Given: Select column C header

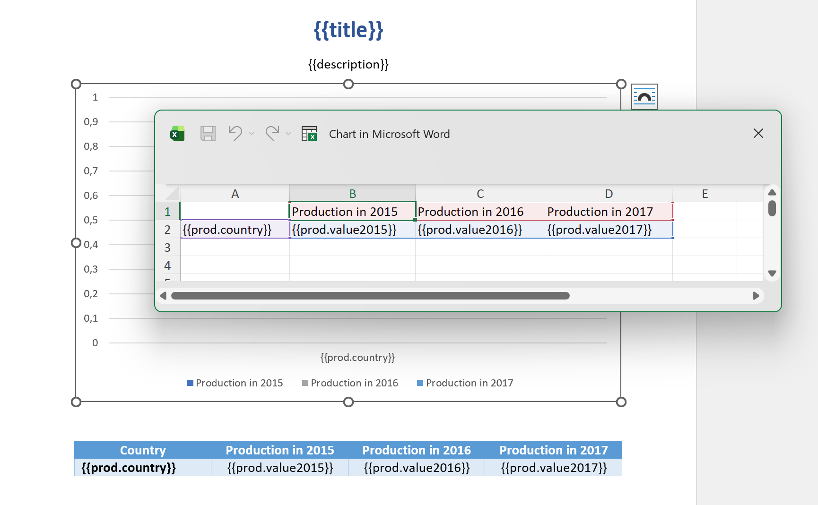Looking at the screenshot, I should (480, 194).
